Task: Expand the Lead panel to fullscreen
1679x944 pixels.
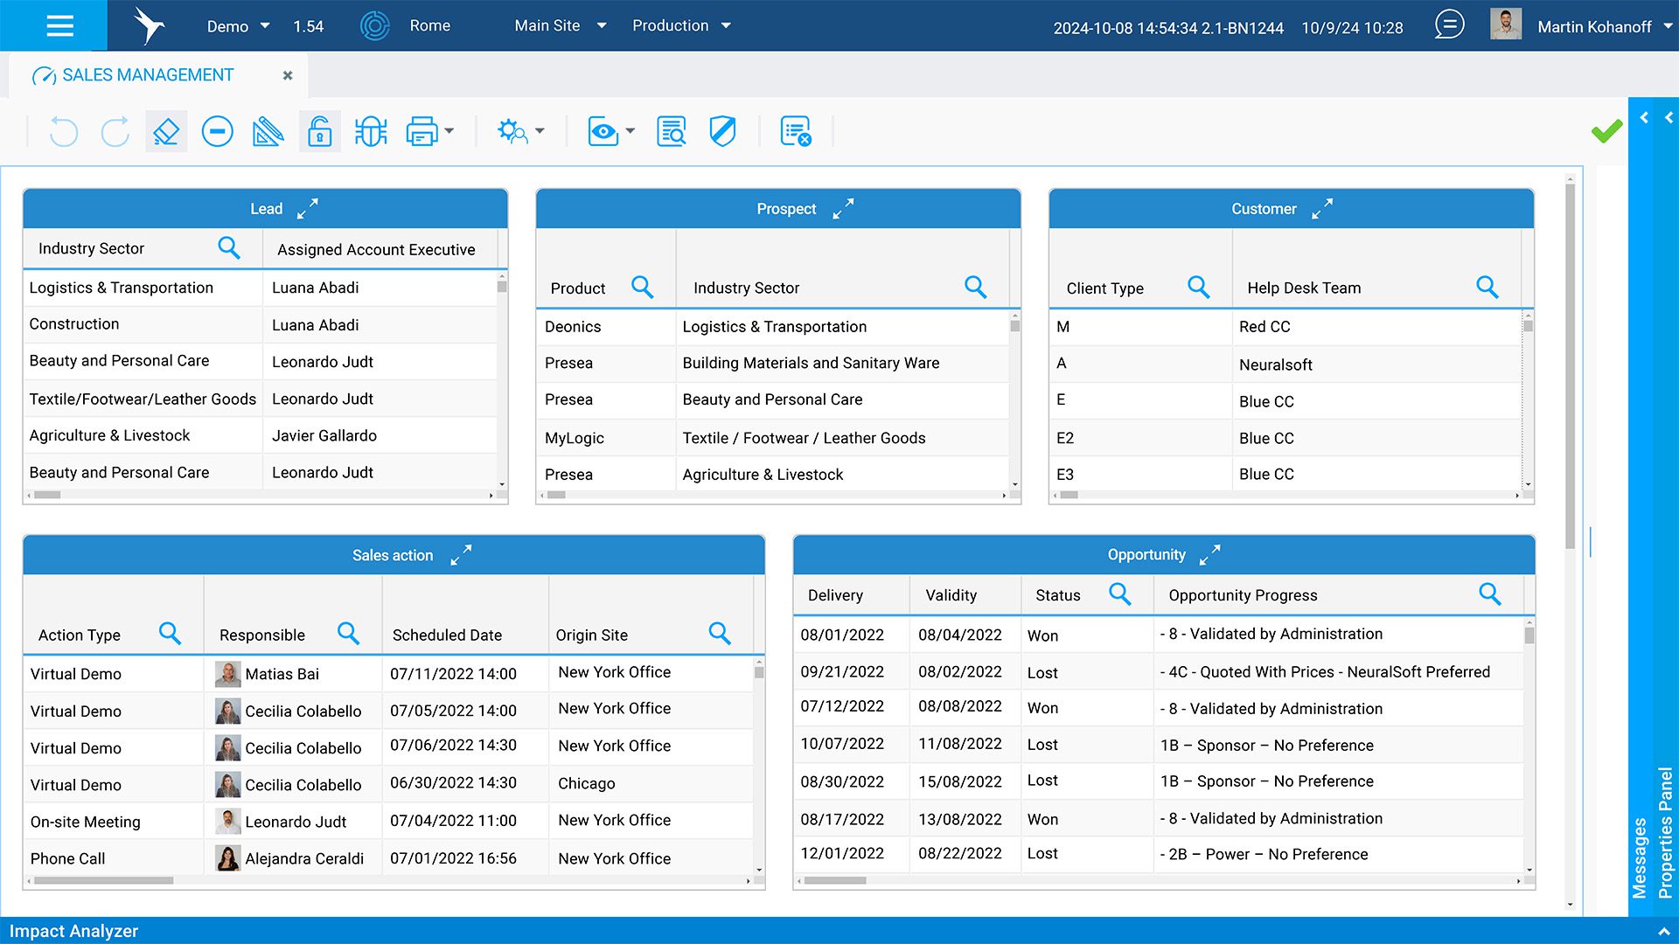Action: 308,208
